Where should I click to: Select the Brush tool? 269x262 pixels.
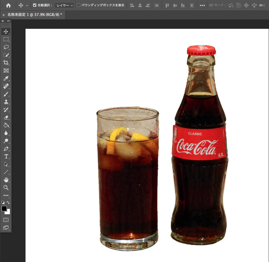pos(6,94)
